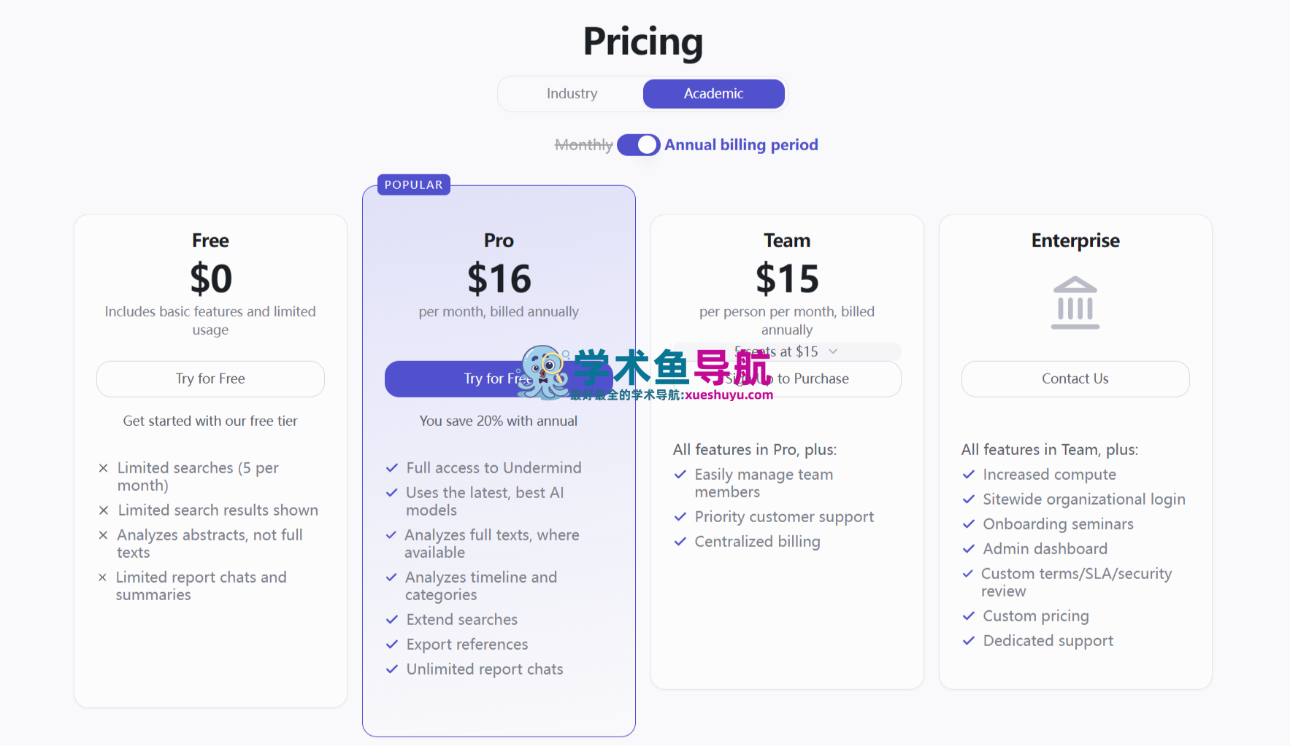Click checkmark next to Centralized billing
The width and height of the screenshot is (1290, 746).
[680, 542]
